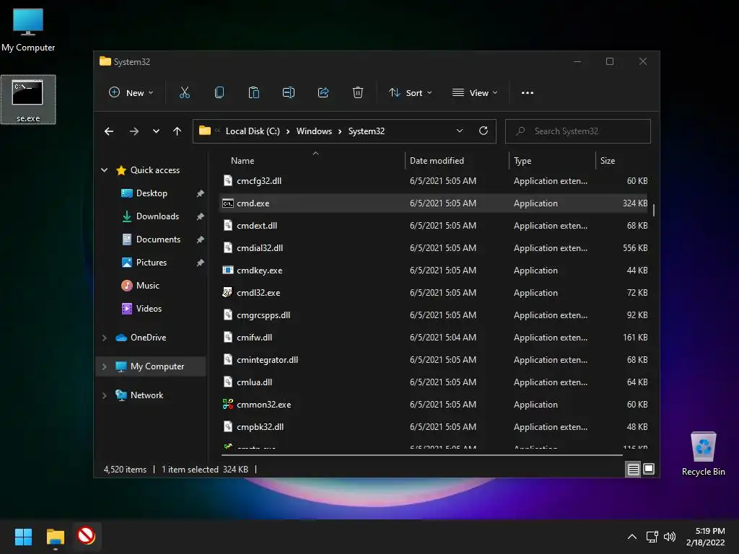739x554 pixels.
Task: Click the vertical scrollbar thumb of file list
Action: click(653, 210)
